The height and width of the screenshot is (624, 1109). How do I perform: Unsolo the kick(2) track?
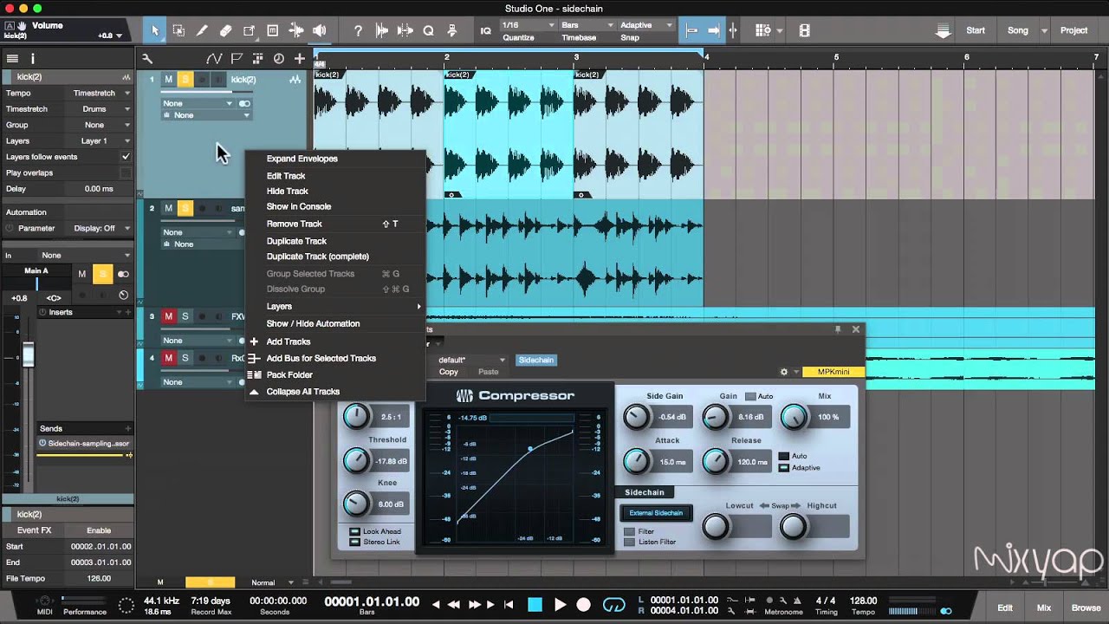[185, 80]
